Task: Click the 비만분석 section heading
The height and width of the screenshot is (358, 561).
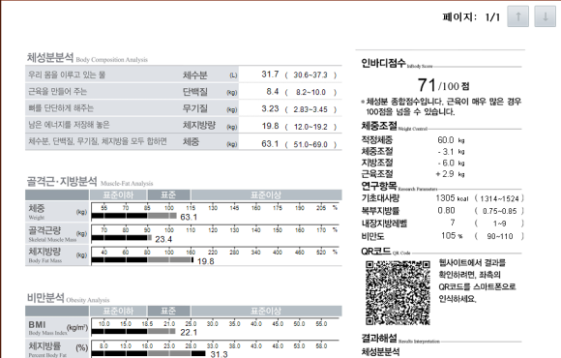Action: coord(45,297)
